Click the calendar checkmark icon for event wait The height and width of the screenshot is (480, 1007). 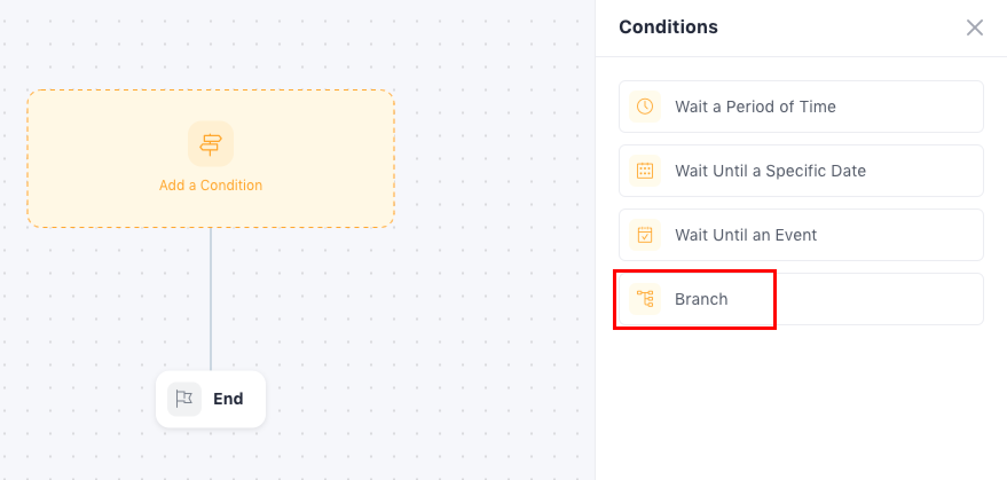tap(645, 235)
